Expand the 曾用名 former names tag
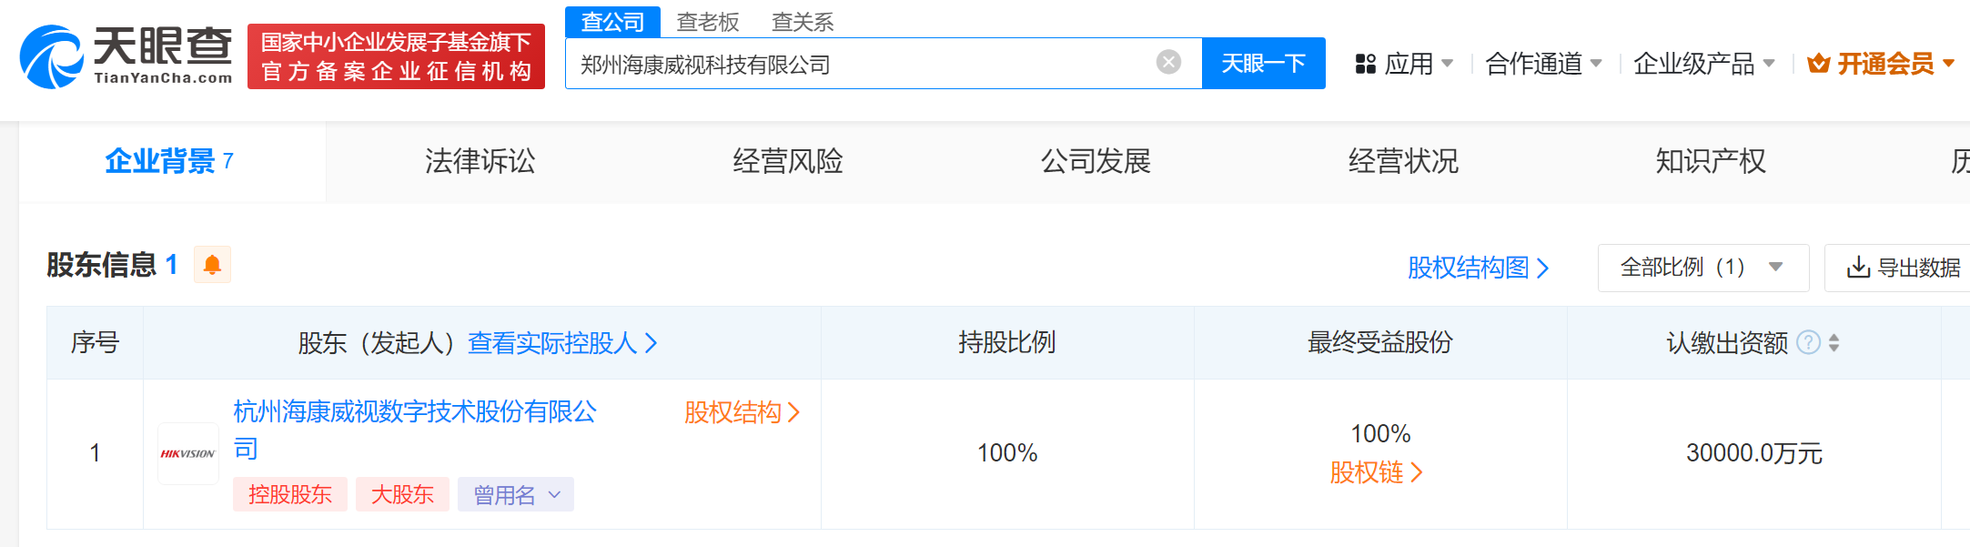 [x=515, y=494]
